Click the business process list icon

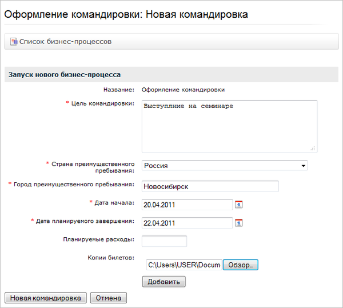(14, 42)
